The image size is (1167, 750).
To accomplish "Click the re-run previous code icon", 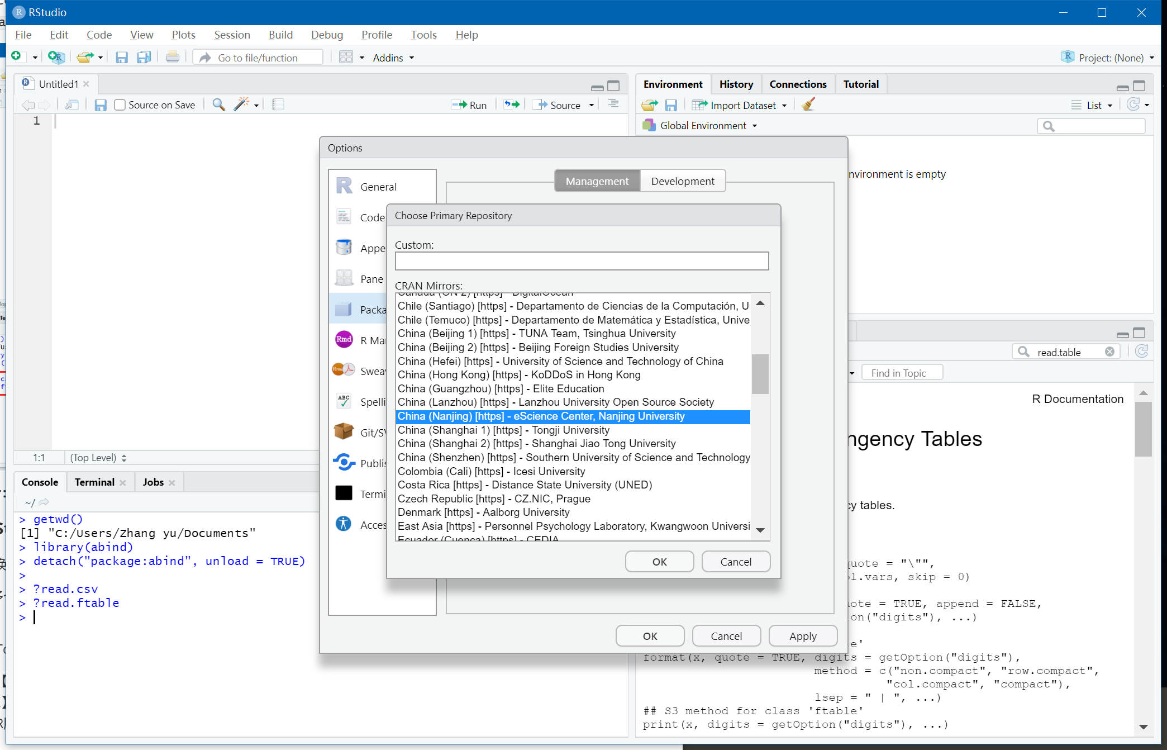I will 511,105.
